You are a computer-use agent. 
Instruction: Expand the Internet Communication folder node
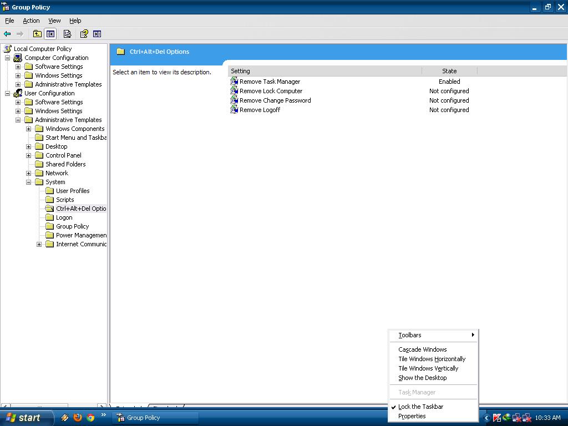click(39, 244)
